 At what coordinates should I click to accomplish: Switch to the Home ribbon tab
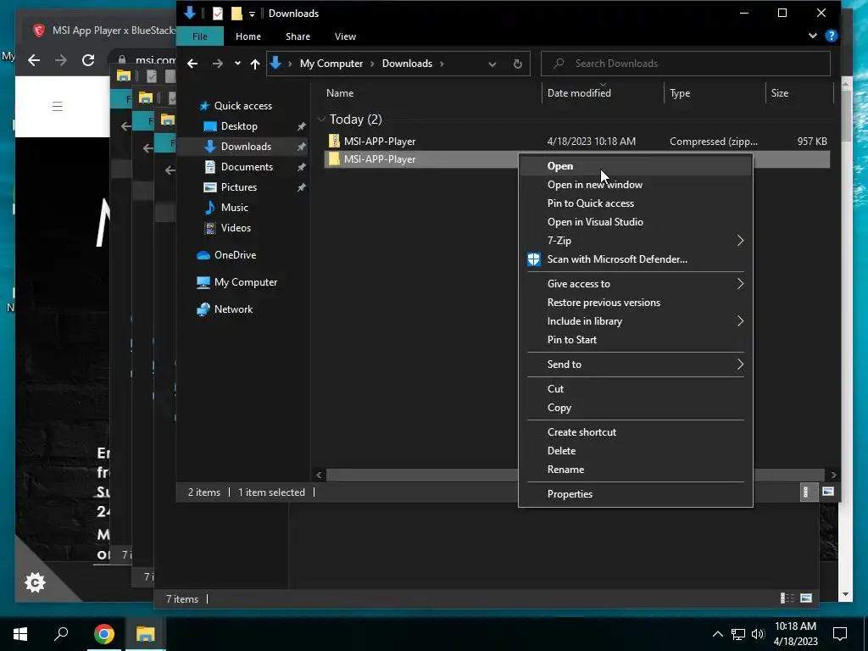coord(248,36)
